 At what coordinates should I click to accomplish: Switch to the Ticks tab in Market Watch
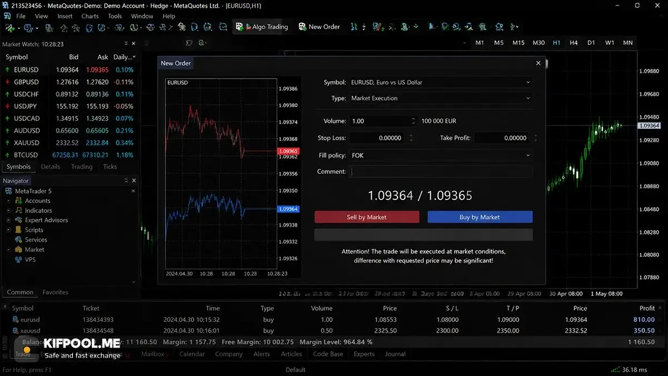click(110, 167)
